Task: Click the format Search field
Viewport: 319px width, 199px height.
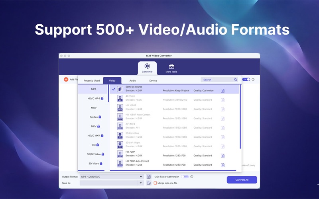Action: (x=219, y=80)
